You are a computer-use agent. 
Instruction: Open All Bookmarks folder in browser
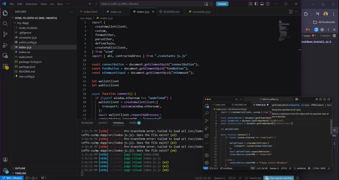(x=324, y=22)
